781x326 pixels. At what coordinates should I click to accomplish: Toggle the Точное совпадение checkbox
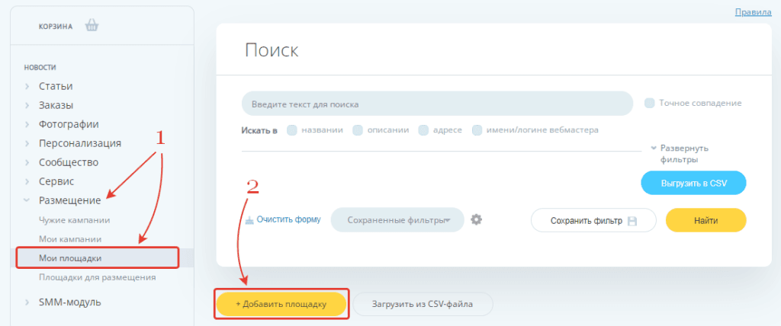[650, 104]
